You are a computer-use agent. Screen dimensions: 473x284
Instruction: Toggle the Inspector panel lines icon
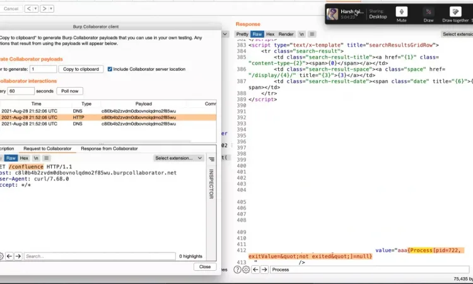click(x=211, y=159)
